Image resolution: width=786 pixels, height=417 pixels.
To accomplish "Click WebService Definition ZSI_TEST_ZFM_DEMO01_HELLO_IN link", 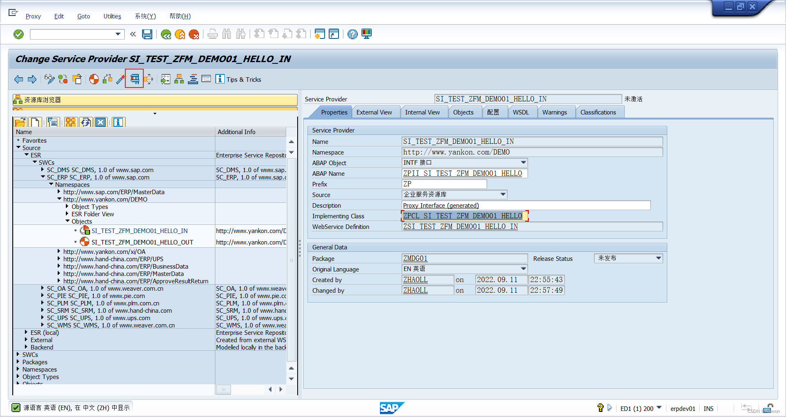I will click(461, 226).
